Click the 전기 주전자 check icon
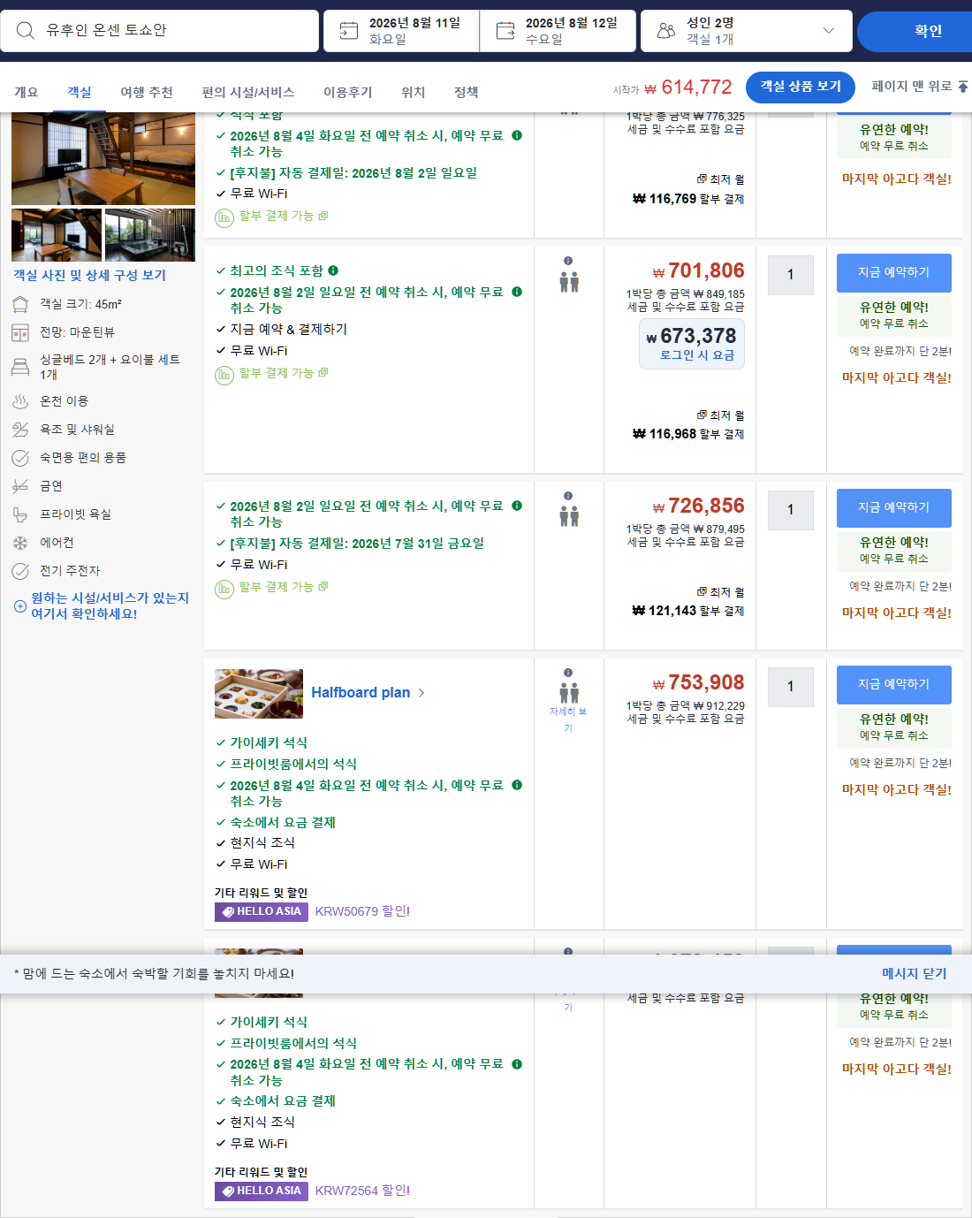 [x=20, y=571]
